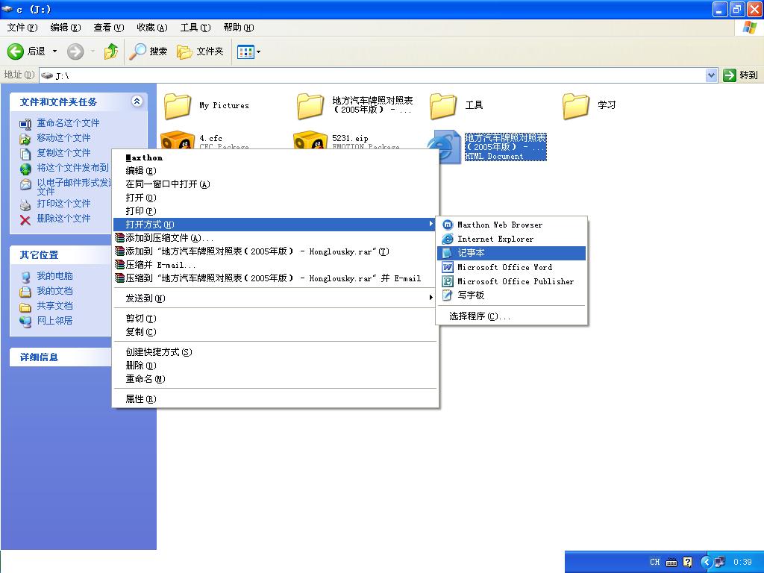
Task: Click 选择程序 to choose a program
Action: (480, 316)
